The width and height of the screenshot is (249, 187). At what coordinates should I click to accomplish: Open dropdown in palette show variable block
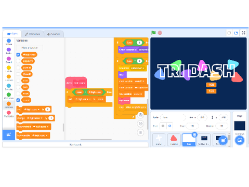[x=41, y=127]
